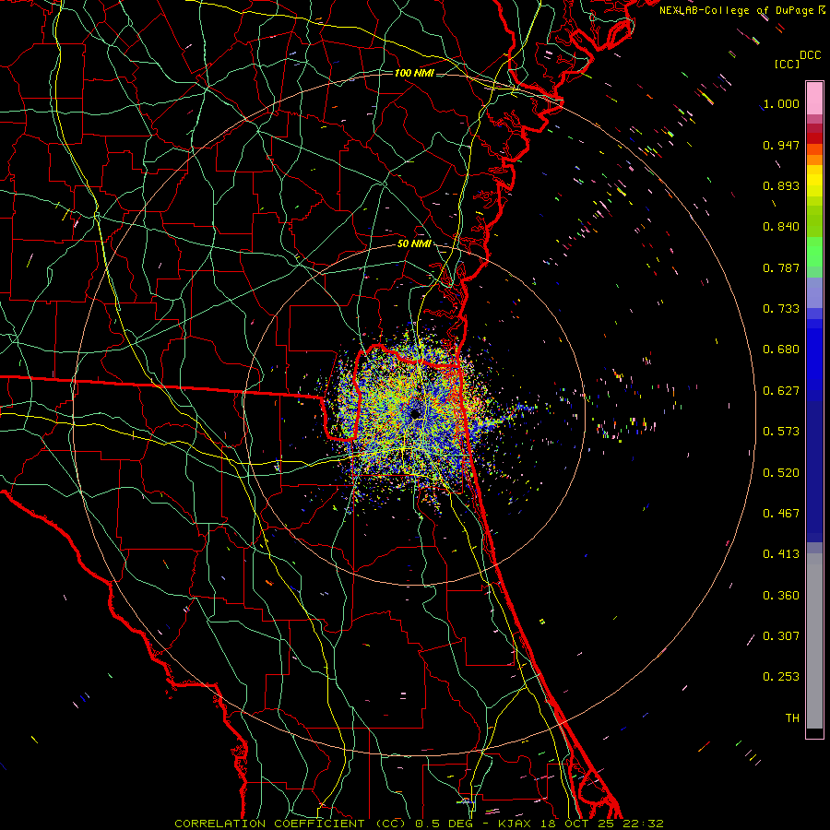Pick the red swatch on the color bar
This screenshot has height=830, width=830.
pos(814,138)
